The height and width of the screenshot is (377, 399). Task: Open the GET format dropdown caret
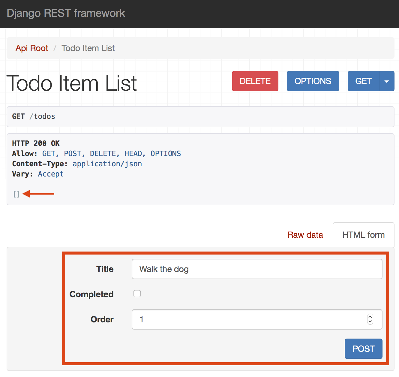coord(387,81)
